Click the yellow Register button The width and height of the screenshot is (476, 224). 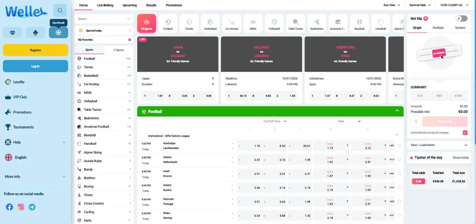pos(35,50)
